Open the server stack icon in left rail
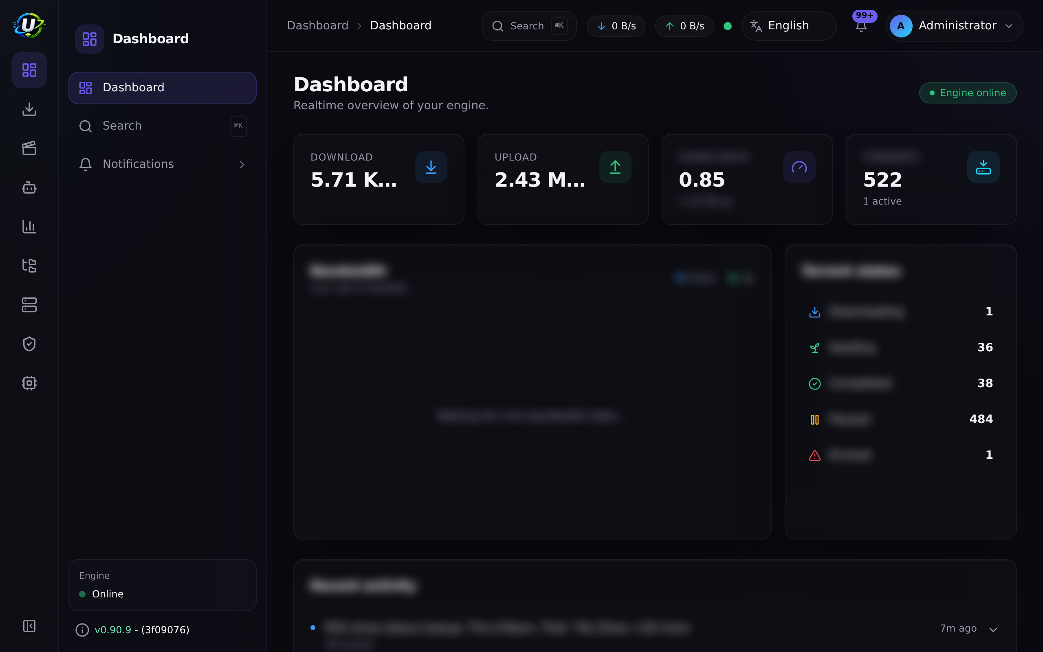 29,305
